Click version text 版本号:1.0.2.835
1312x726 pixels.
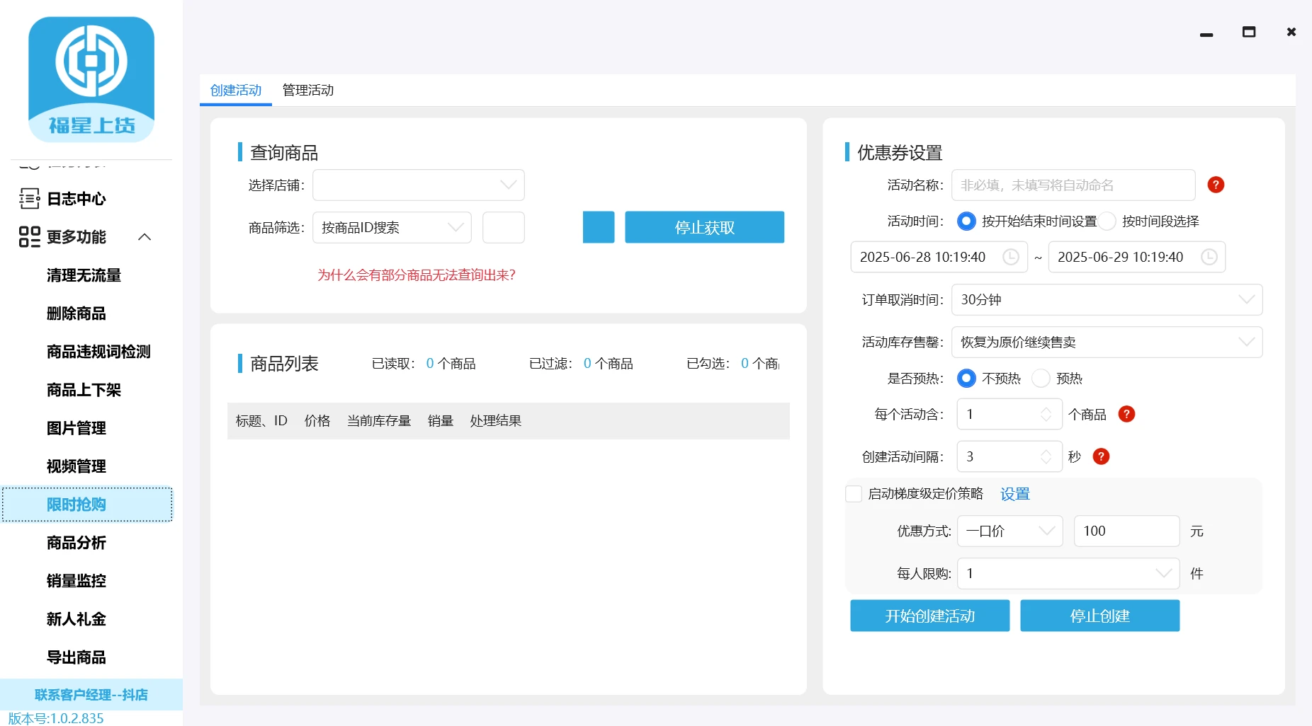[x=56, y=718]
